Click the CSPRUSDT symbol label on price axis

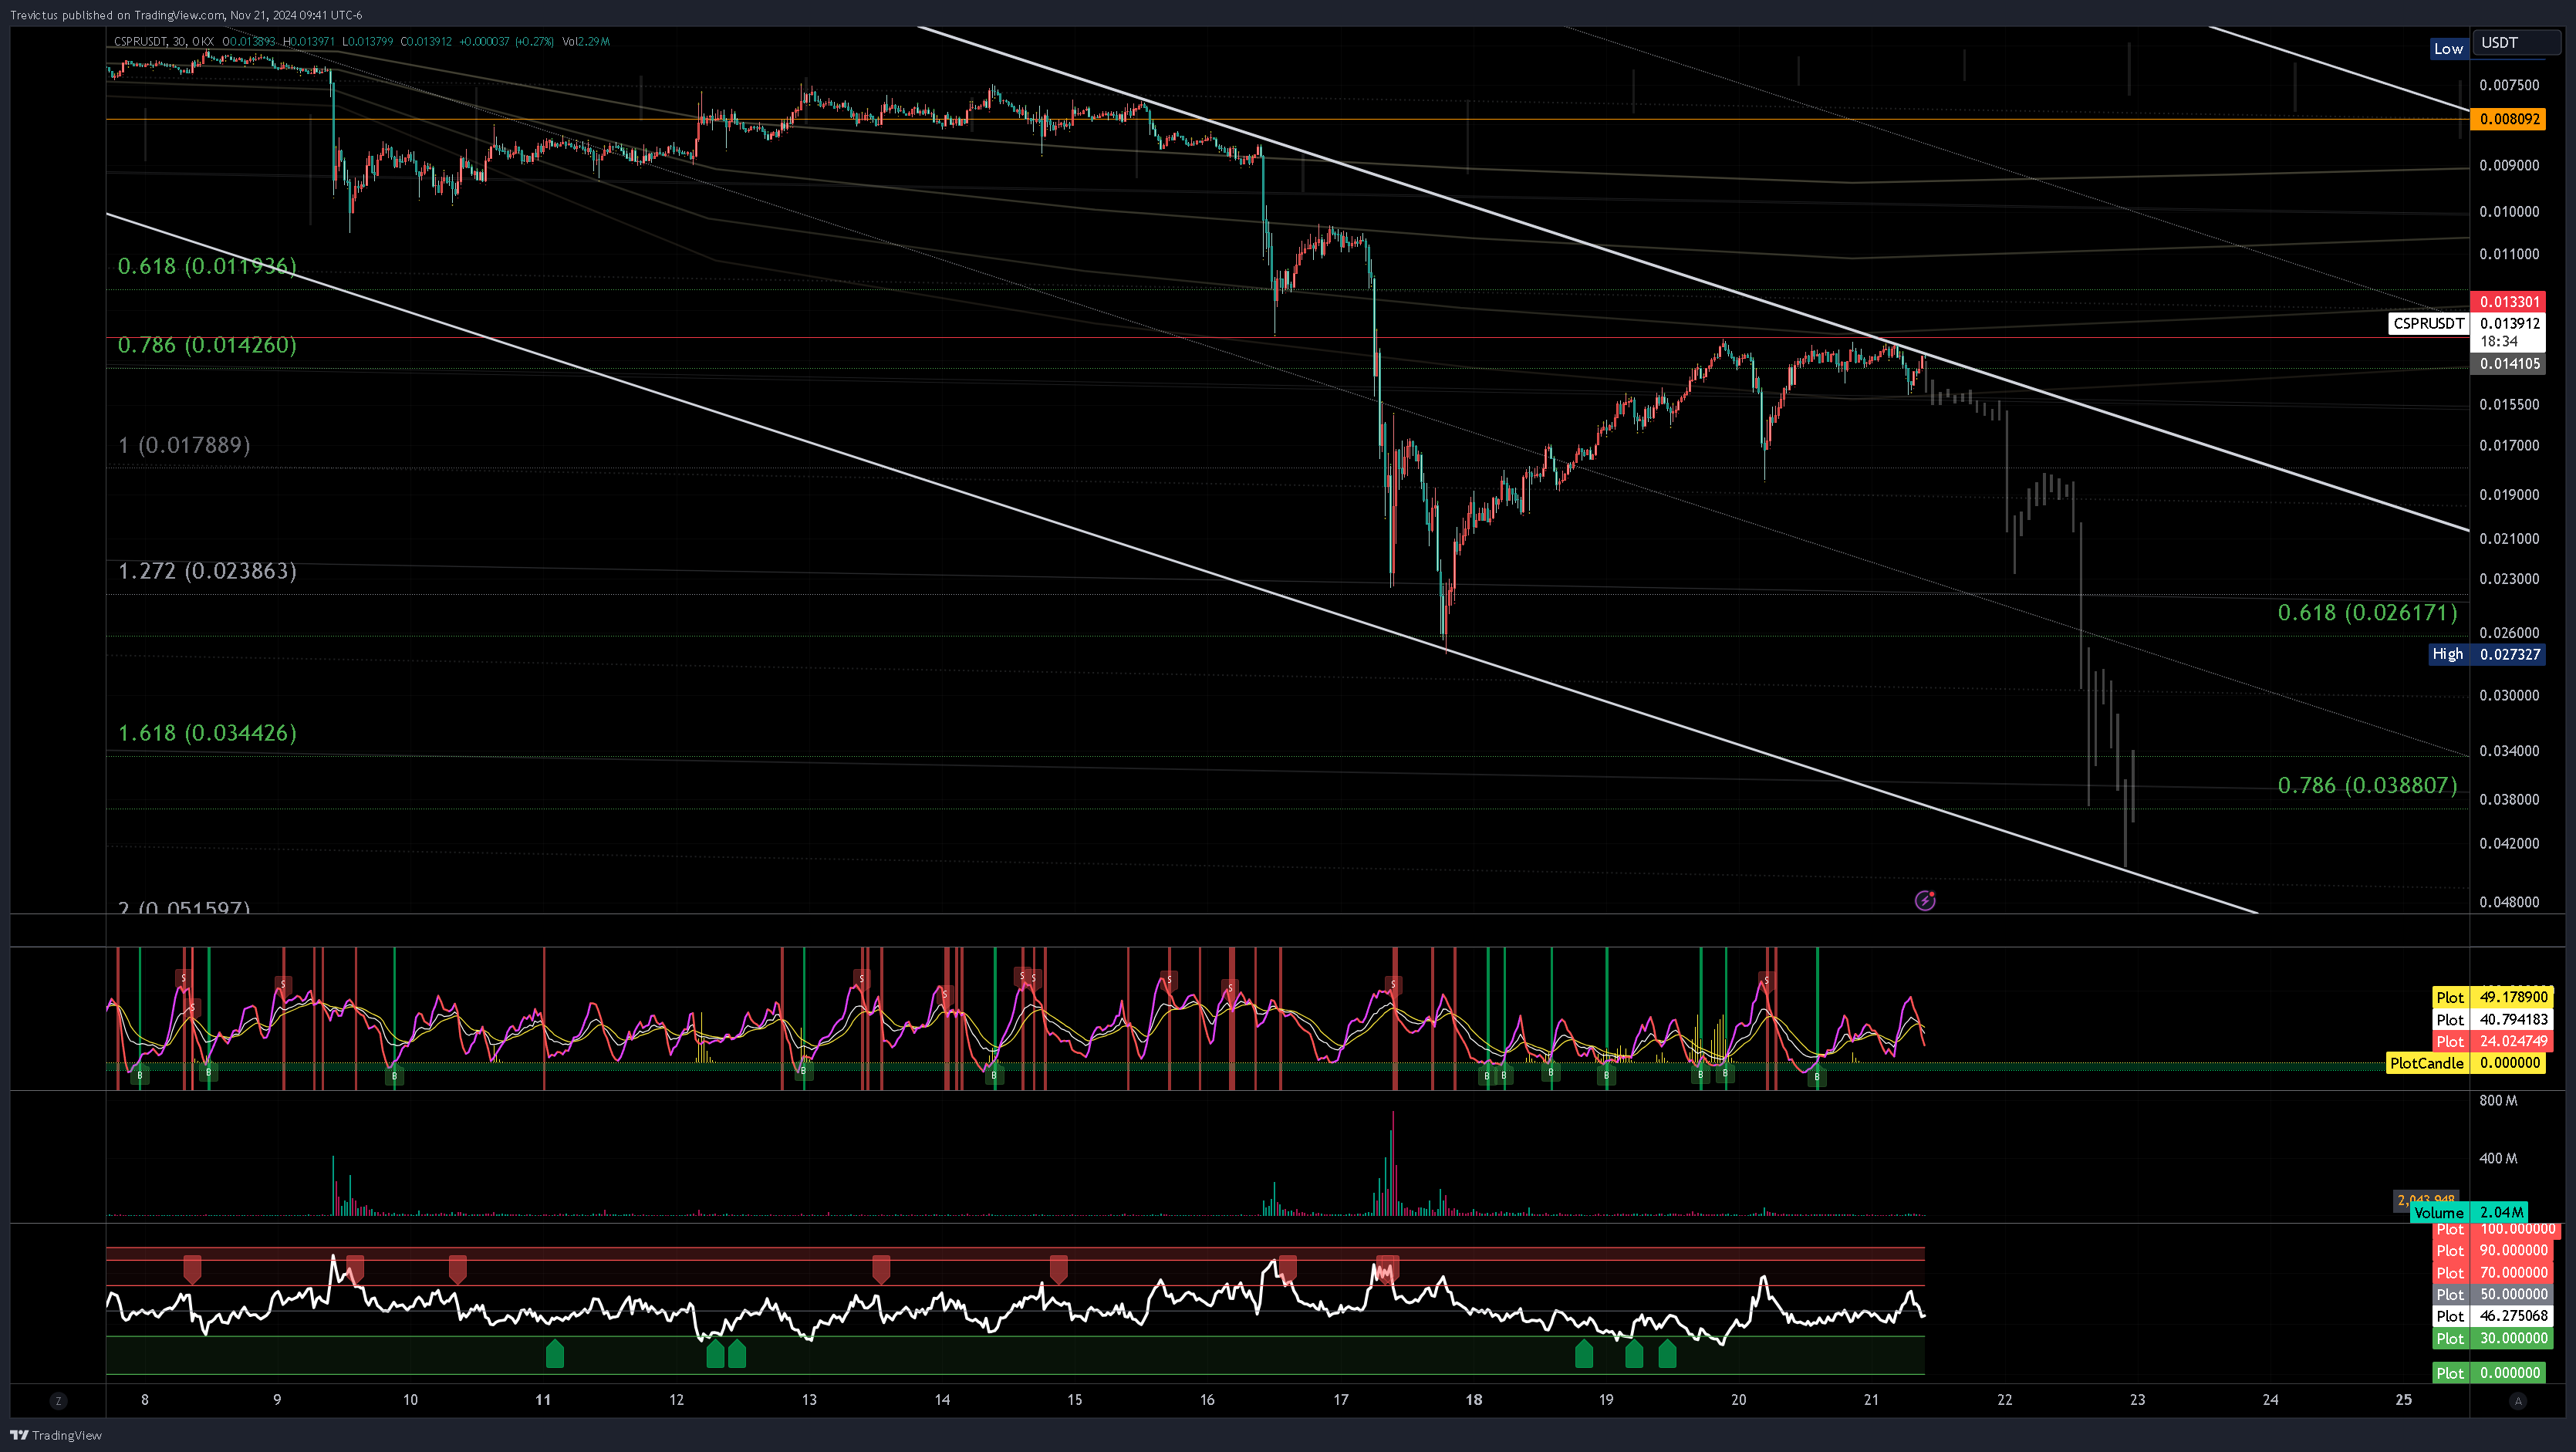click(x=2428, y=323)
